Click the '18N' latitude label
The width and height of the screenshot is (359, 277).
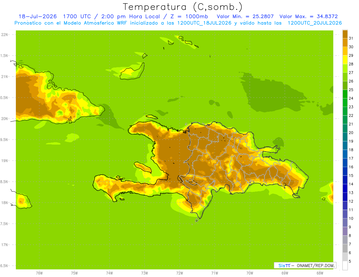coord(4,203)
